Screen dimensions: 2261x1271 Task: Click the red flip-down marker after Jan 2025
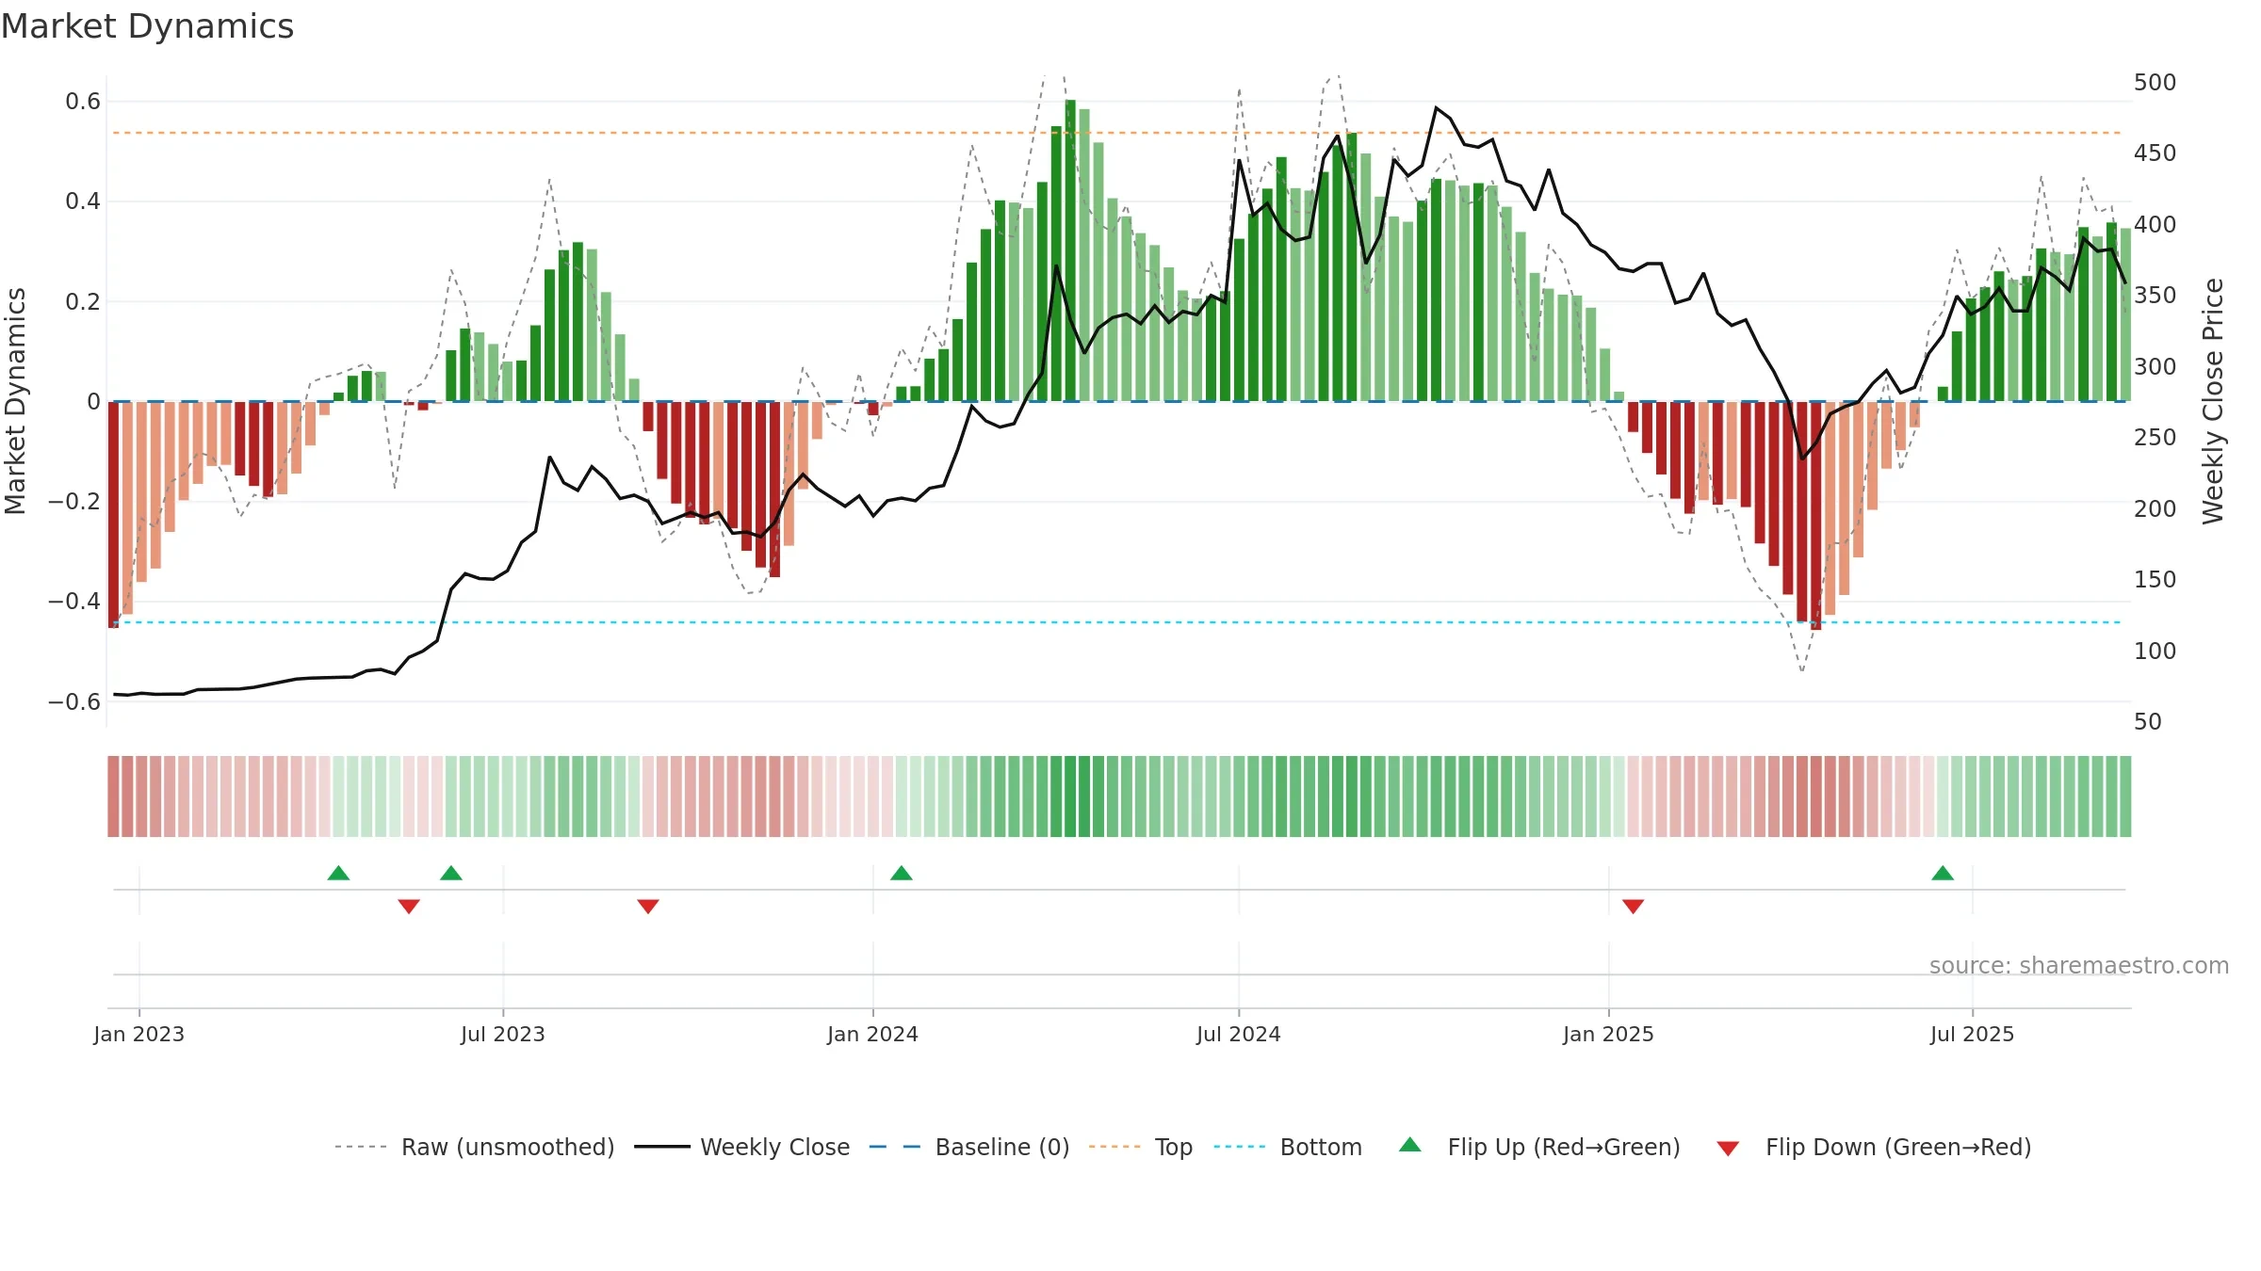click(x=1634, y=906)
